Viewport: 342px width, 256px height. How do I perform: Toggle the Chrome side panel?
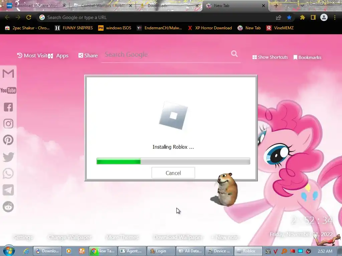tap(313, 17)
